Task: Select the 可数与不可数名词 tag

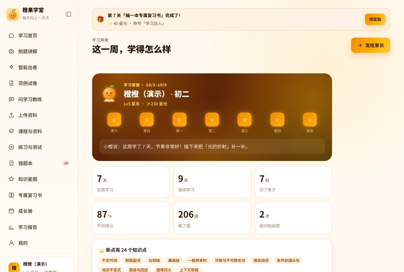Action: pyautogui.click(x=230, y=260)
